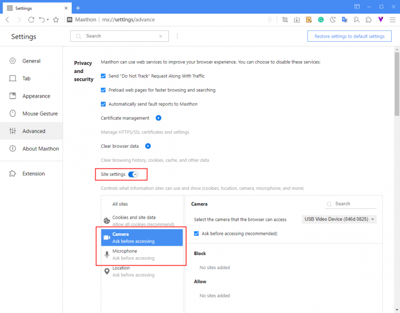Select the Microphone site setting

click(x=142, y=254)
